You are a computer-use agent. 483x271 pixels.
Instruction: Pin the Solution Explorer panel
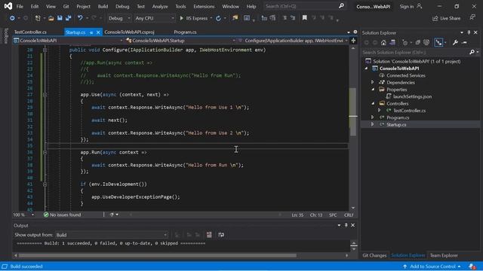click(469, 32)
